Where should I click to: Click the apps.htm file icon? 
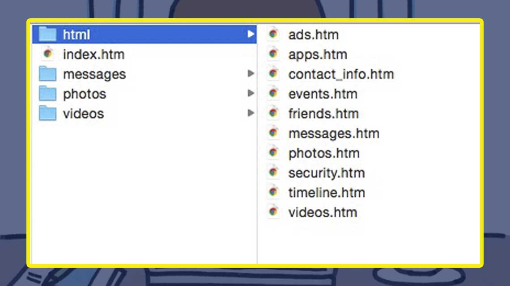tap(273, 54)
